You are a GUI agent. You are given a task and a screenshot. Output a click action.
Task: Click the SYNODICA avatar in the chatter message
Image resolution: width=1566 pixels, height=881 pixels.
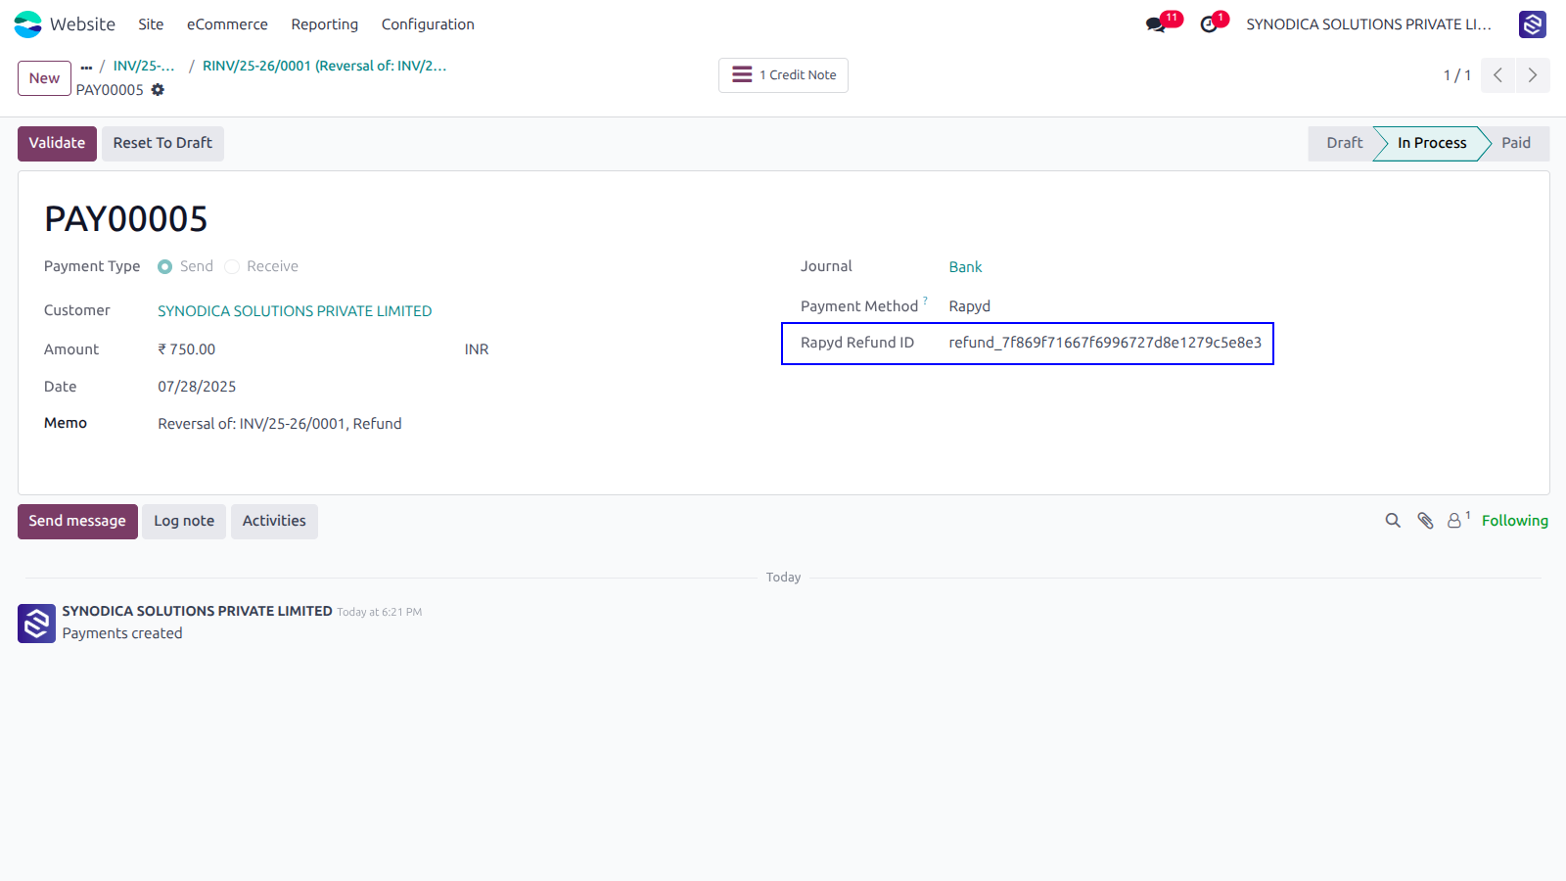(36, 624)
